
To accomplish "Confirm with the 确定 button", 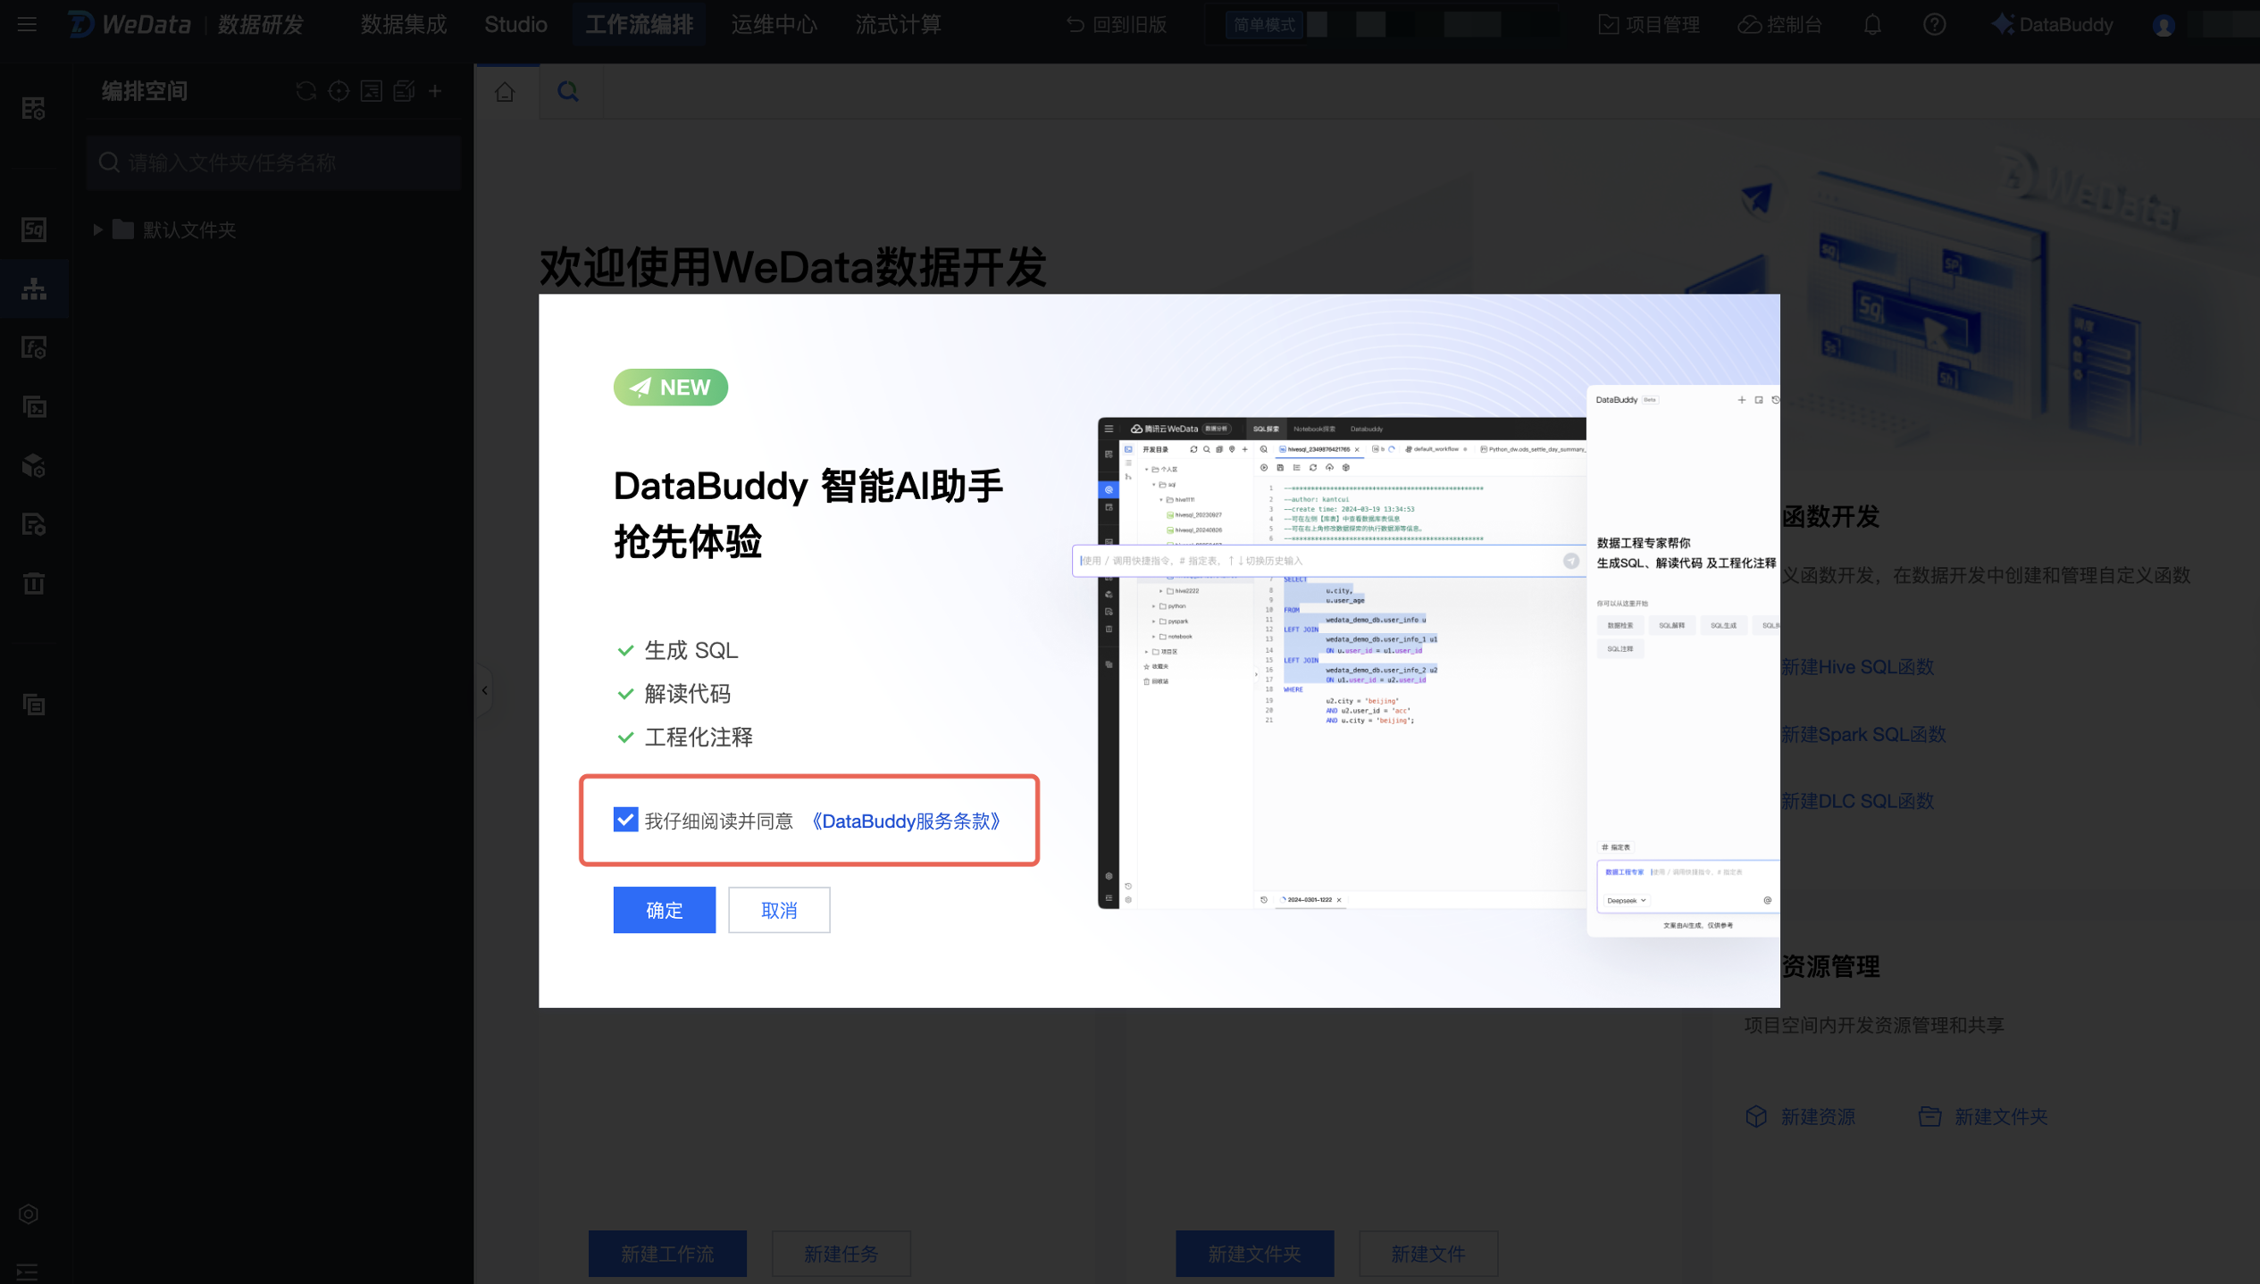I will 664,910.
